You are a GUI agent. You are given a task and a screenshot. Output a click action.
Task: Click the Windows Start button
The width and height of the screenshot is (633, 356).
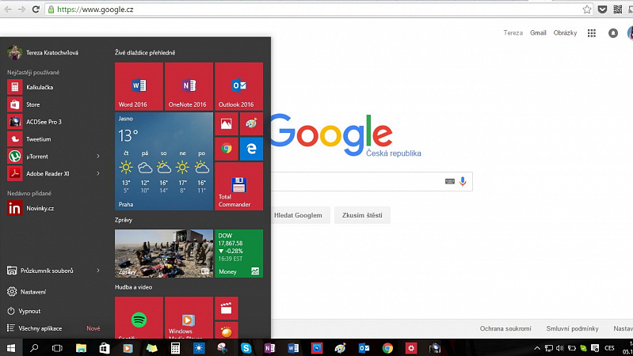pos(11,348)
